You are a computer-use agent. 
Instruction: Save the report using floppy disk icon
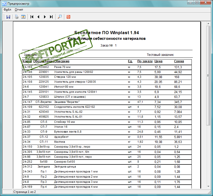point(8,17)
